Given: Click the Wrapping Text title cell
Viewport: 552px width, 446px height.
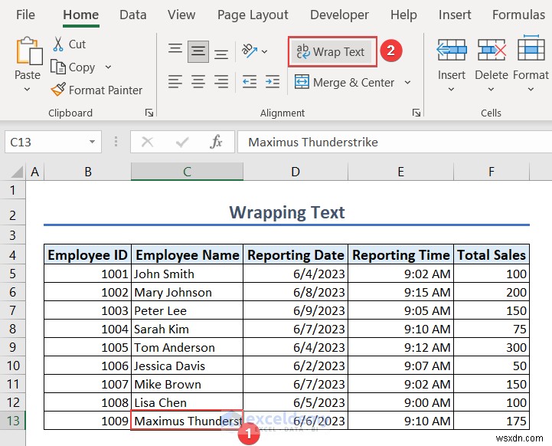Looking at the screenshot, I should tap(286, 213).
